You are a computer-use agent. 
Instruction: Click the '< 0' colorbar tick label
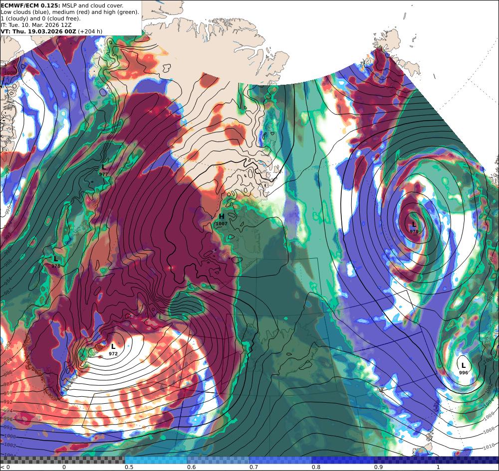coord(5,467)
